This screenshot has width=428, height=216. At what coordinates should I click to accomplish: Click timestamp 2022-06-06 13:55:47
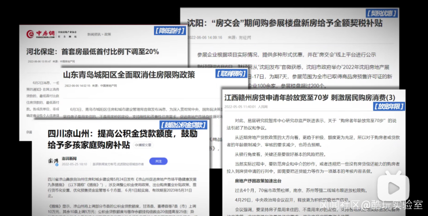[x=39, y=62]
